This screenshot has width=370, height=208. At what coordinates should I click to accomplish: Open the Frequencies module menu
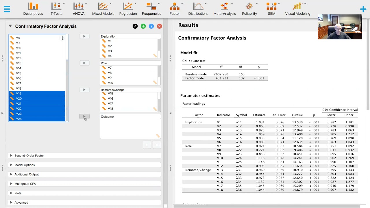click(151, 9)
